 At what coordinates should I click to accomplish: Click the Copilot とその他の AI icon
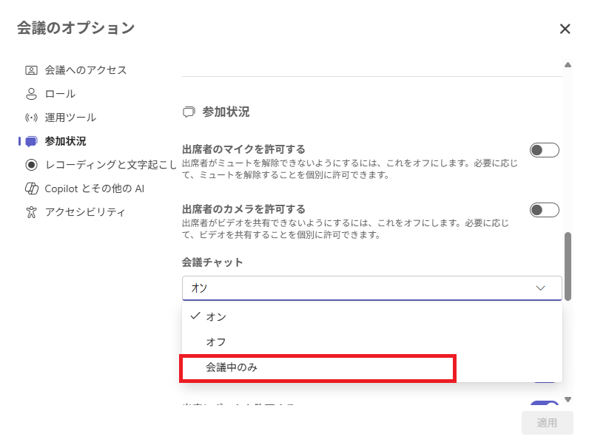[x=31, y=188]
